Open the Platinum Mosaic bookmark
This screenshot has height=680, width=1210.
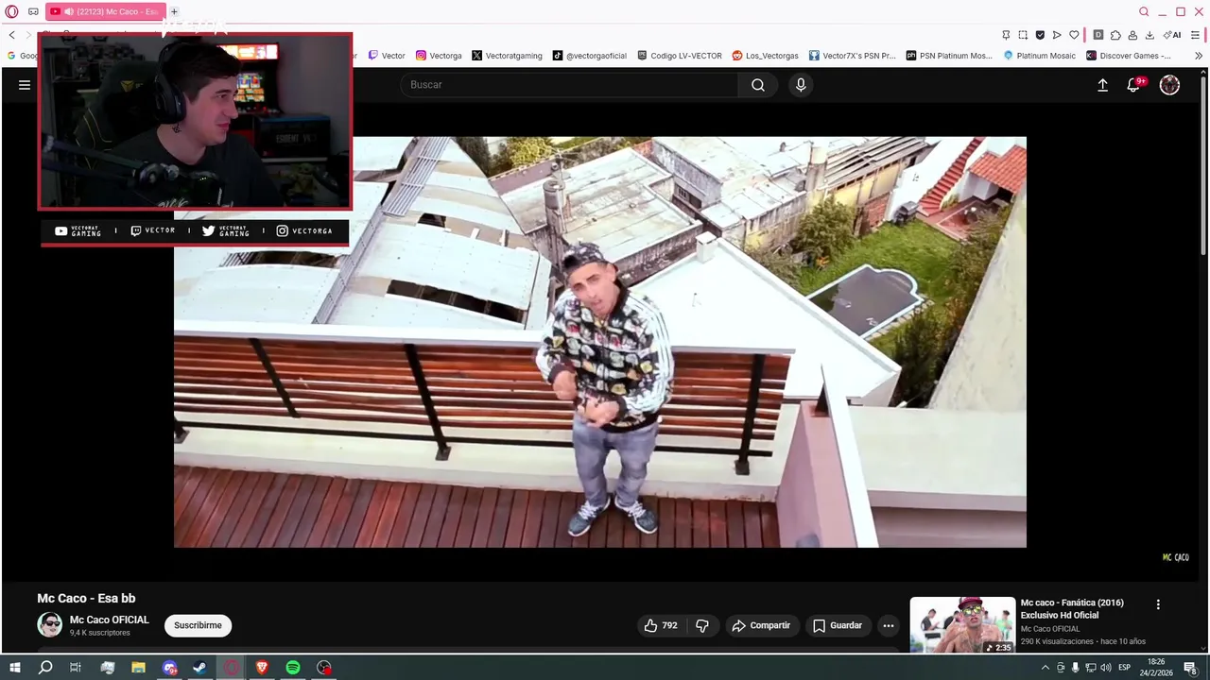click(x=1040, y=56)
